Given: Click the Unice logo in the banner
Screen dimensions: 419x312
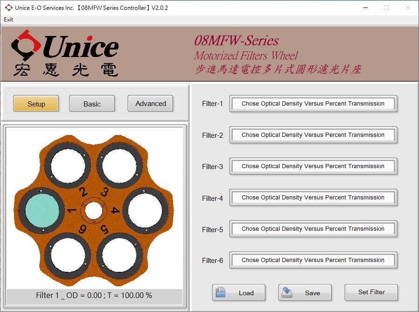Looking at the screenshot, I should point(65,53).
